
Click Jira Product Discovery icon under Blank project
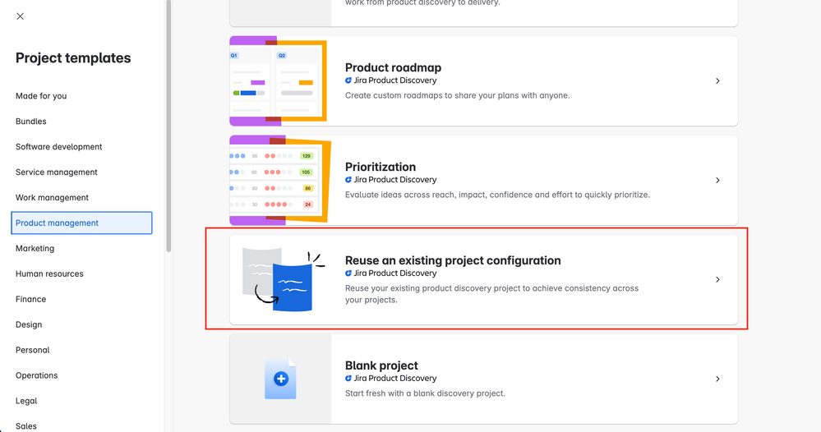point(348,379)
